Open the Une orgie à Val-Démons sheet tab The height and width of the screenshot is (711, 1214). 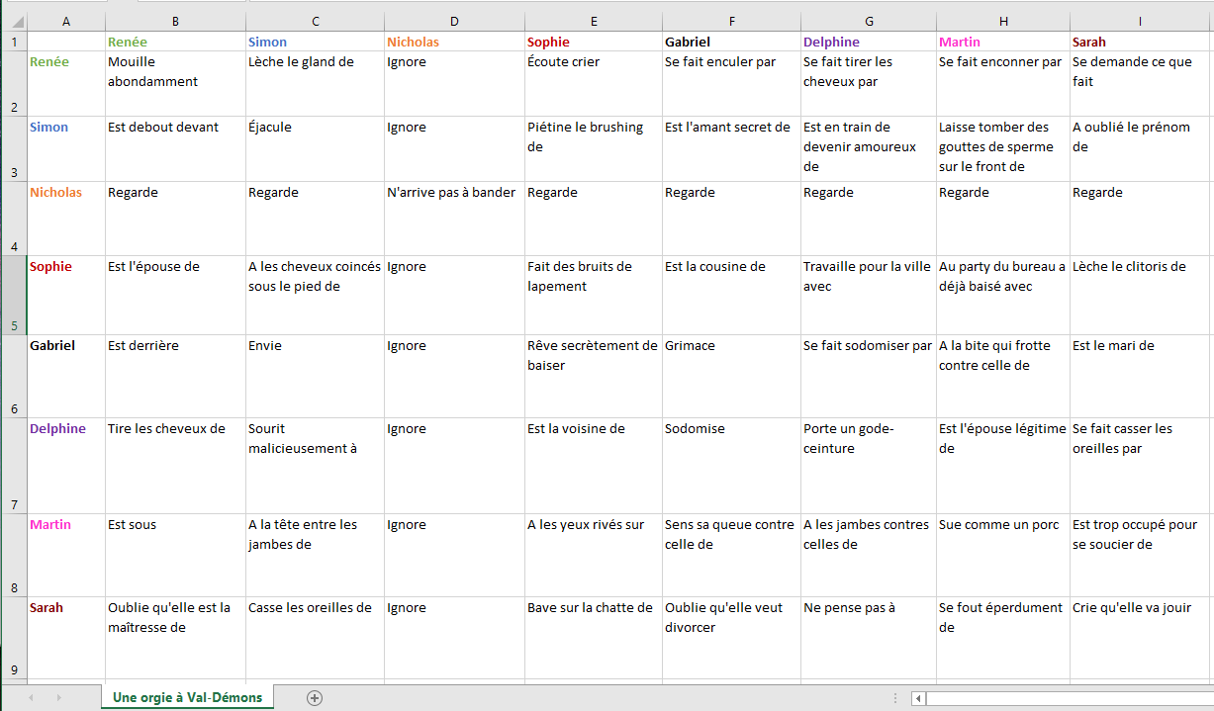pos(187,697)
